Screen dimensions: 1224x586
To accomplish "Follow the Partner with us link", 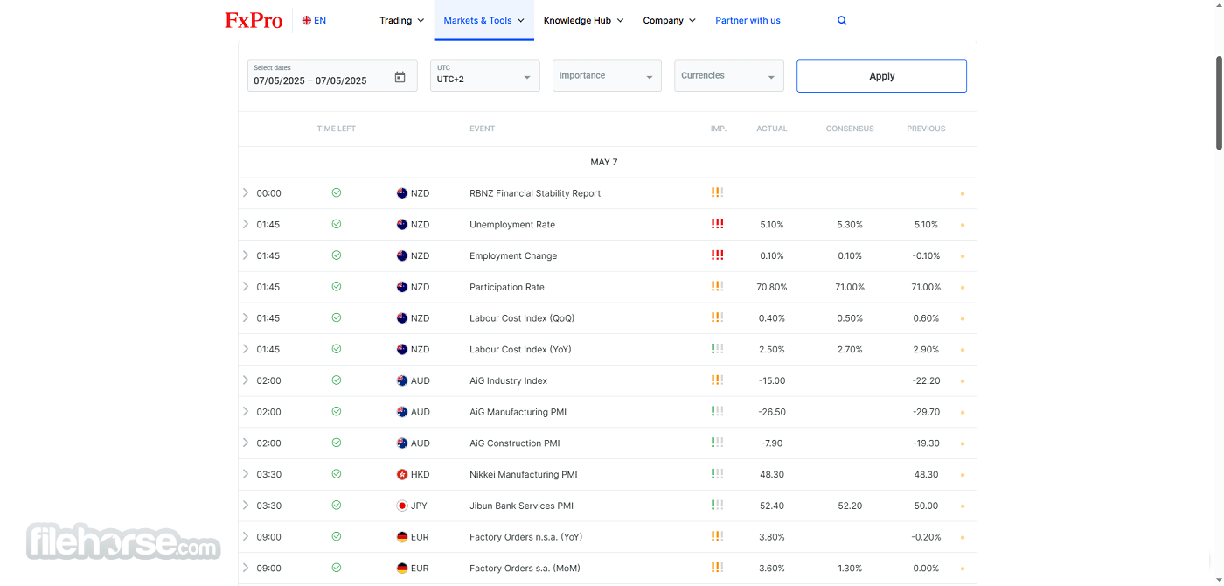I will click(x=748, y=20).
